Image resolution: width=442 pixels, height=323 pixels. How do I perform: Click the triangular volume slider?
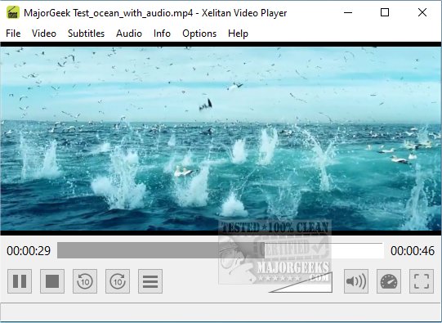click(301, 282)
